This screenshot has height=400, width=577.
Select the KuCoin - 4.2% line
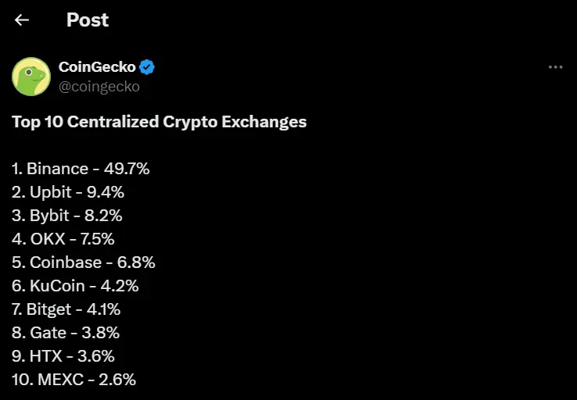[x=75, y=286]
